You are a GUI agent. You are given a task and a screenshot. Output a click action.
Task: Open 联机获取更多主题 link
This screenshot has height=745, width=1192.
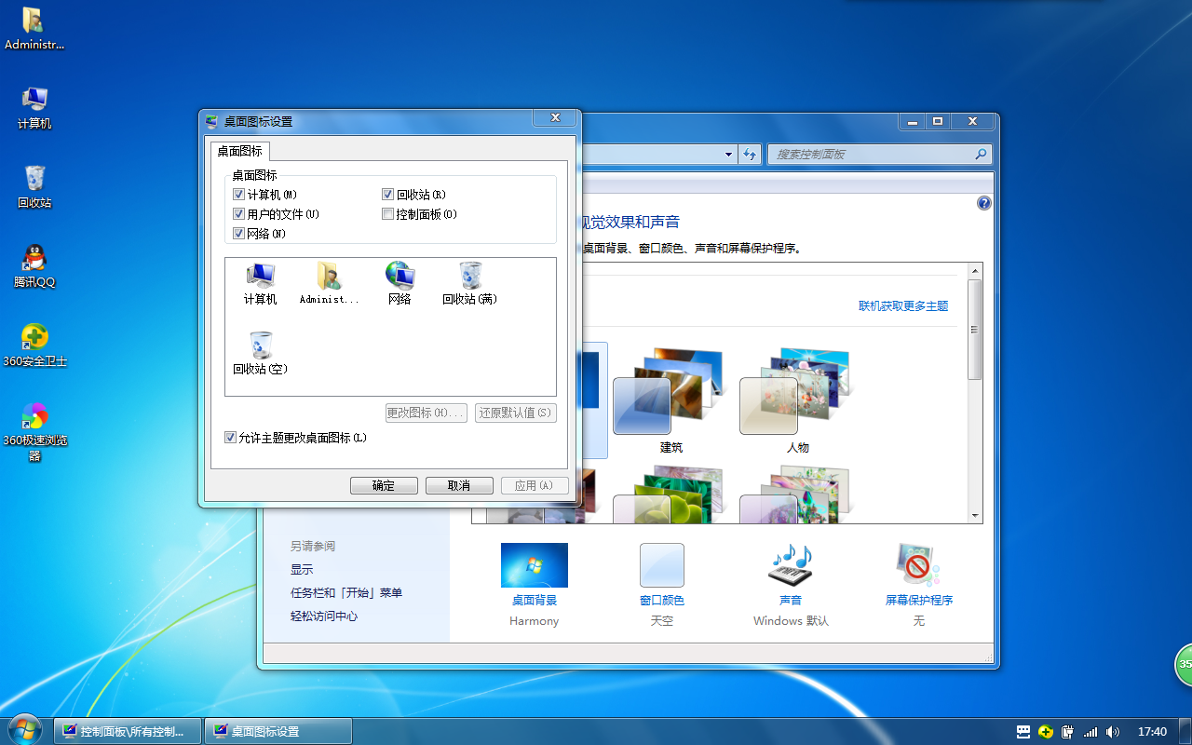(x=903, y=305)
